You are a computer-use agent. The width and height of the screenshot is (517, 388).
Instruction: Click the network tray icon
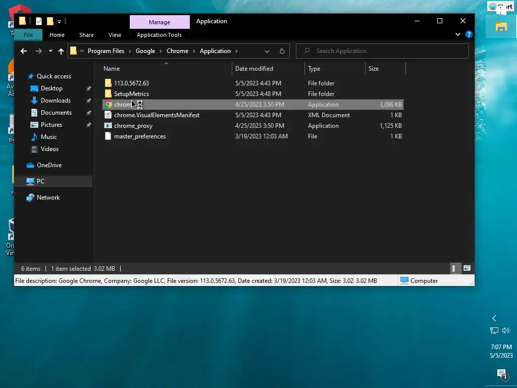click(494, 330)
